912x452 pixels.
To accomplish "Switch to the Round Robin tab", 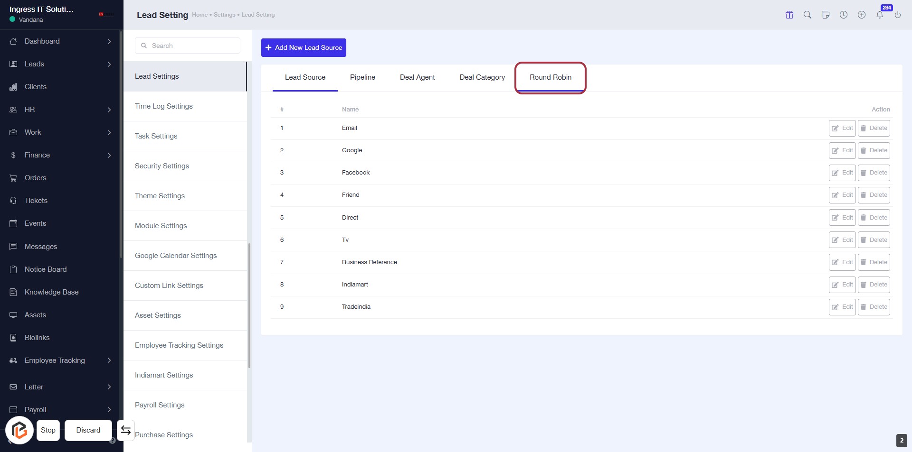I will tap(551, 77).
